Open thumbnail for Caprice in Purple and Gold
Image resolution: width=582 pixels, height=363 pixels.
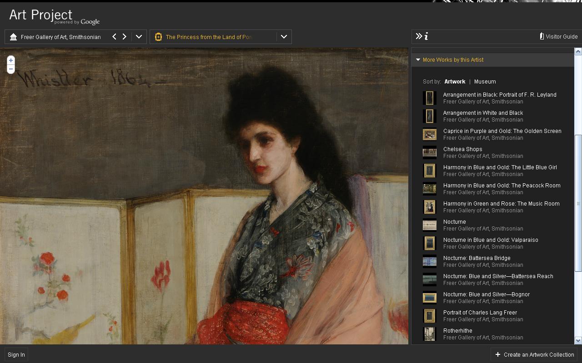pyautogui.click(x=429, y=134)
